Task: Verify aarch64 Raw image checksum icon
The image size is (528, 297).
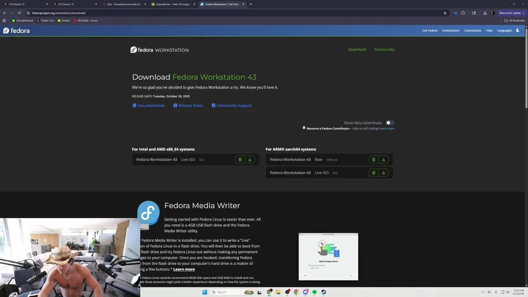Action: click(x=373, y=160)
